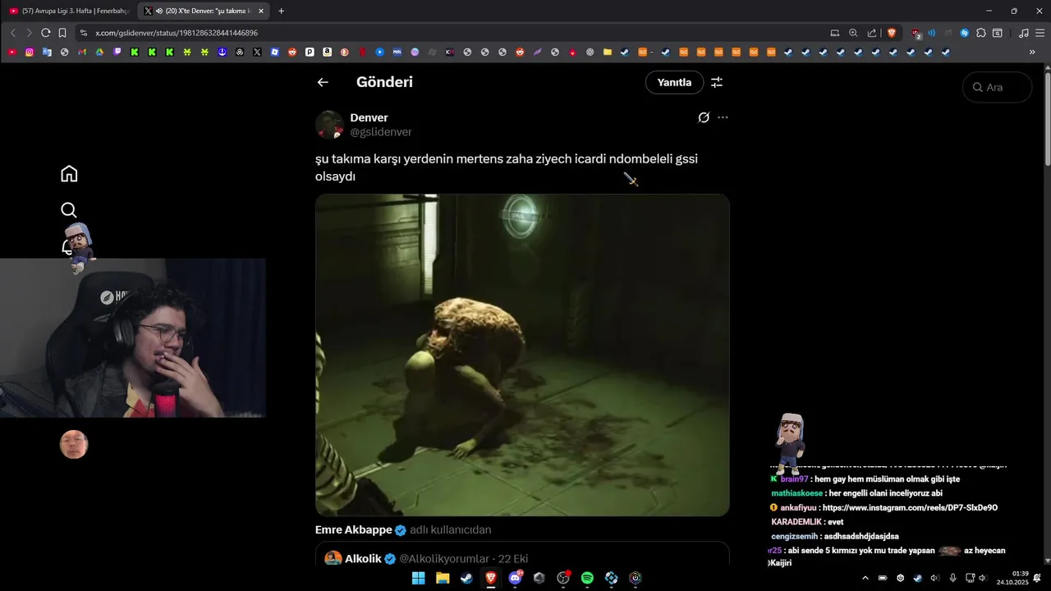Go back using the post header arrow

[x=323, y=82]
